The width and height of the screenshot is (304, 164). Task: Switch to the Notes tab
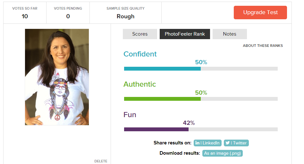pyautogui.click(x=230, y=34)
